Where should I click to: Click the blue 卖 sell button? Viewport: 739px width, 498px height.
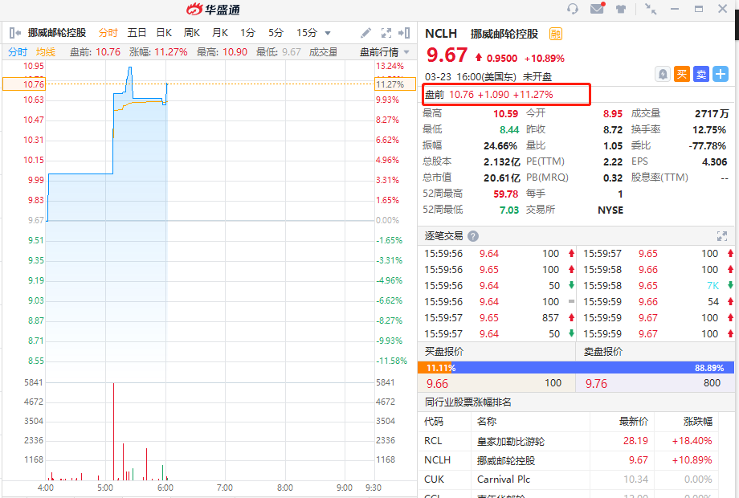(x=701, y=75)
